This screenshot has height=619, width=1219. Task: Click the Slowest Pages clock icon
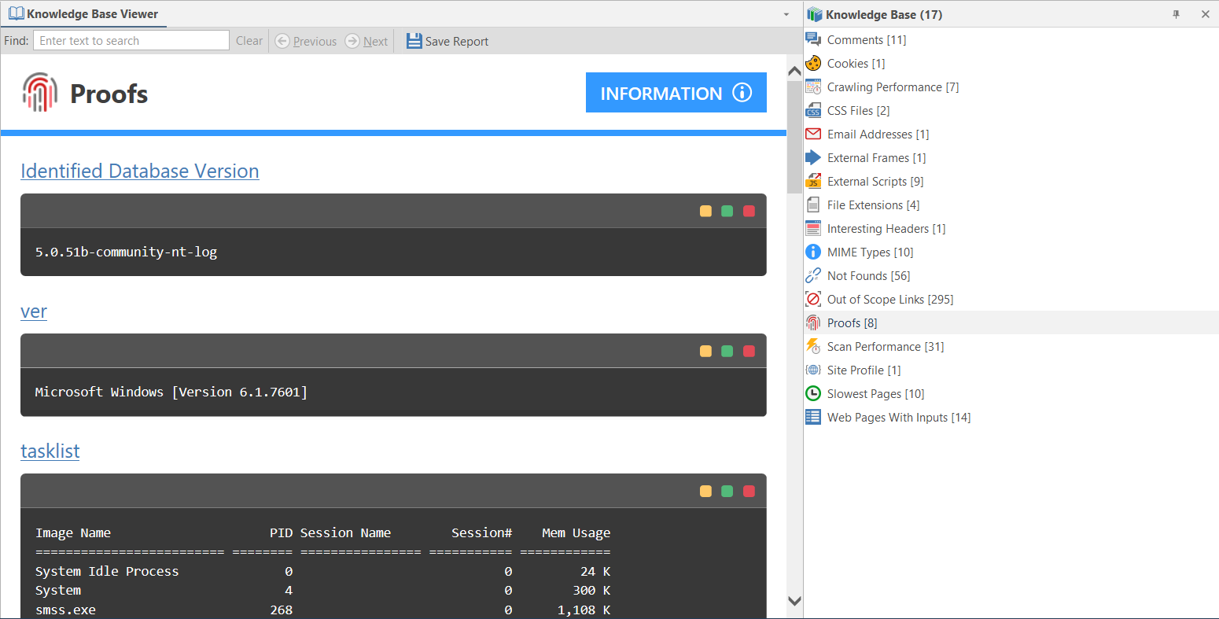[812, 393]
